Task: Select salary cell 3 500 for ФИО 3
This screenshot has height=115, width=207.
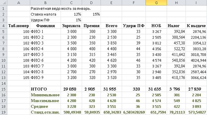Action: click(x=71, y=43)
